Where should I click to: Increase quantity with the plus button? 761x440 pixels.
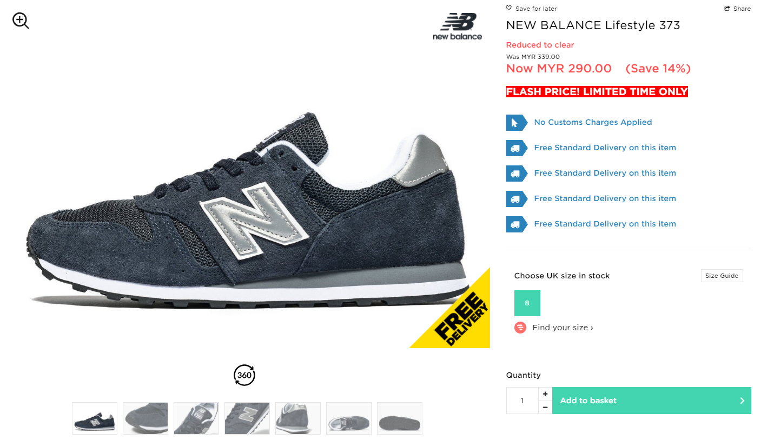[x=545, y=394]
